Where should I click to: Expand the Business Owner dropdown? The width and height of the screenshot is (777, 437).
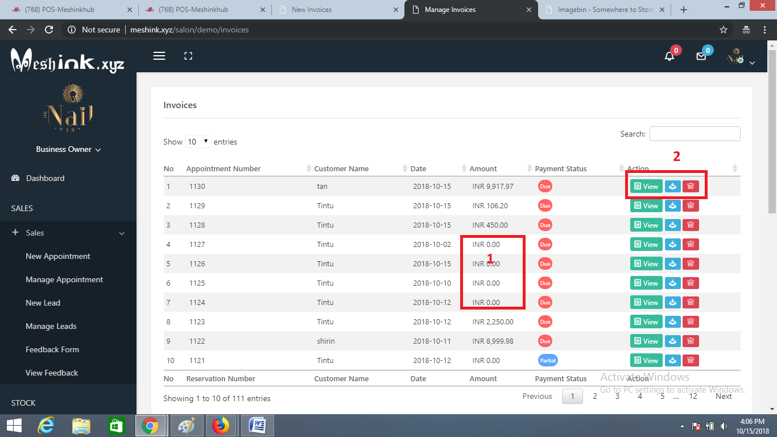(68, 149)
